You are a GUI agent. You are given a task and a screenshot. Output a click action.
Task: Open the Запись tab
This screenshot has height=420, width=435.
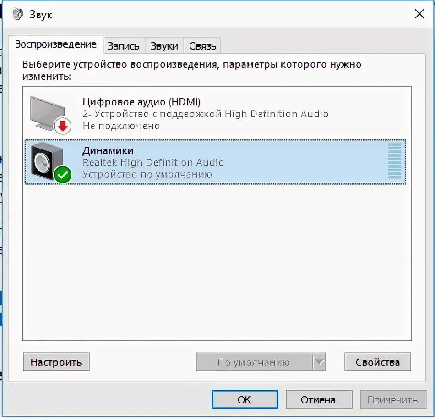(124, 46)
